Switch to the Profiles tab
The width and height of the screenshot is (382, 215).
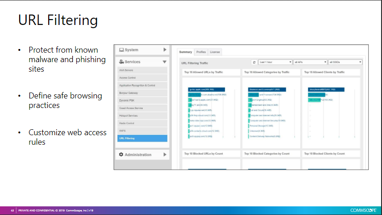coord(201,52)
